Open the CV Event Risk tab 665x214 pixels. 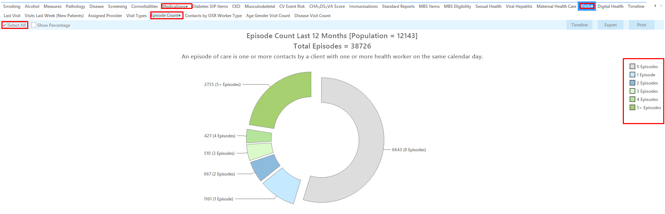tap(292, 6)
